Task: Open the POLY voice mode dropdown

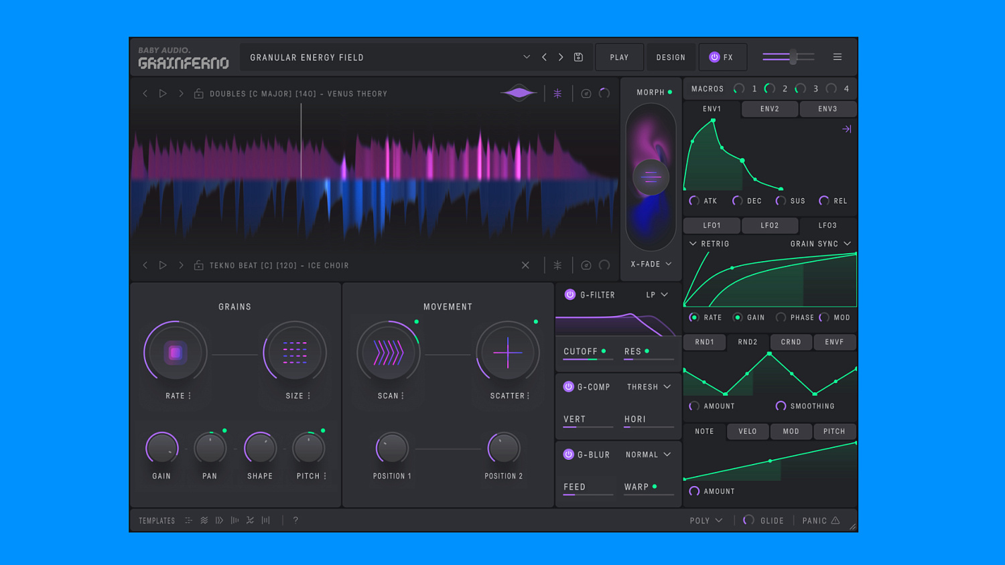Action: 706,520
